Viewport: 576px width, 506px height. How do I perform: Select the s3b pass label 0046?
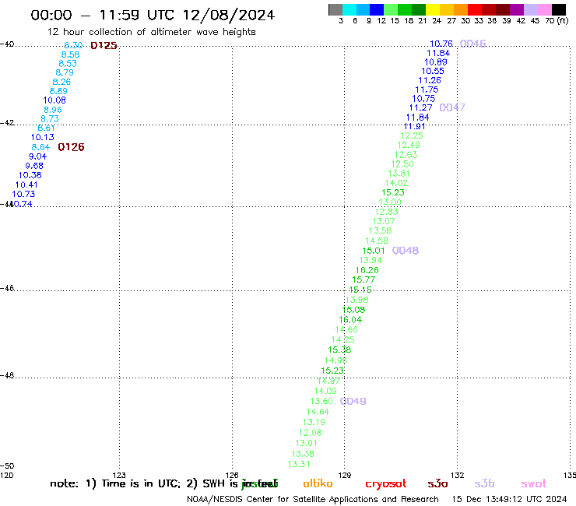tap(472, 44)
